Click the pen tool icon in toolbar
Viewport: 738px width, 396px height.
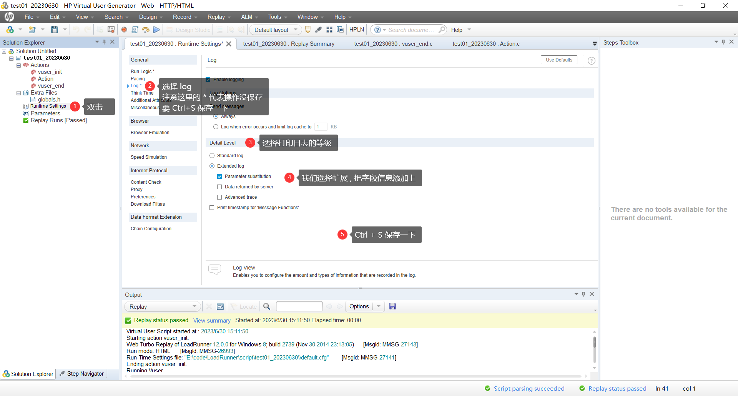click(319, 30)
